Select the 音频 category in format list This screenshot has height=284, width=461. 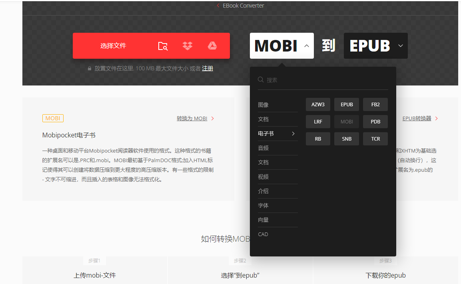[x=263, y=148]
